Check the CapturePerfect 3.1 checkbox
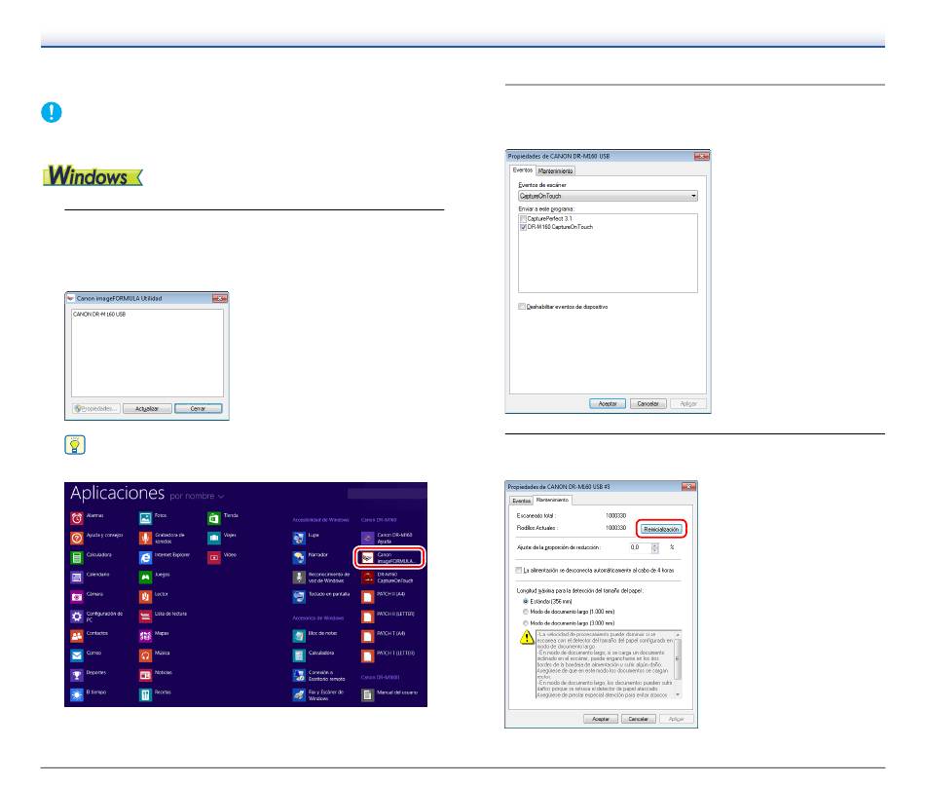Viewport: 925px width, 785px height. [523, 219]
